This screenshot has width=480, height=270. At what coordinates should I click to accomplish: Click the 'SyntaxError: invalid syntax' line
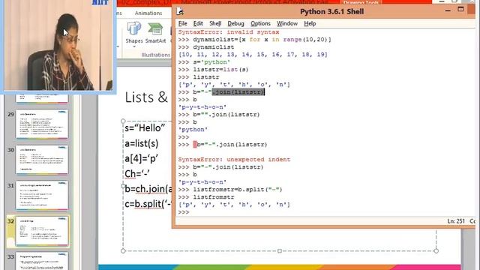(x=229, y=32)
